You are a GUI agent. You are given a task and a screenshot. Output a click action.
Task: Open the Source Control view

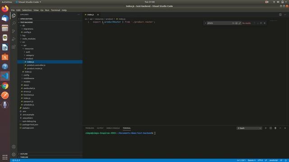(14, 31)
